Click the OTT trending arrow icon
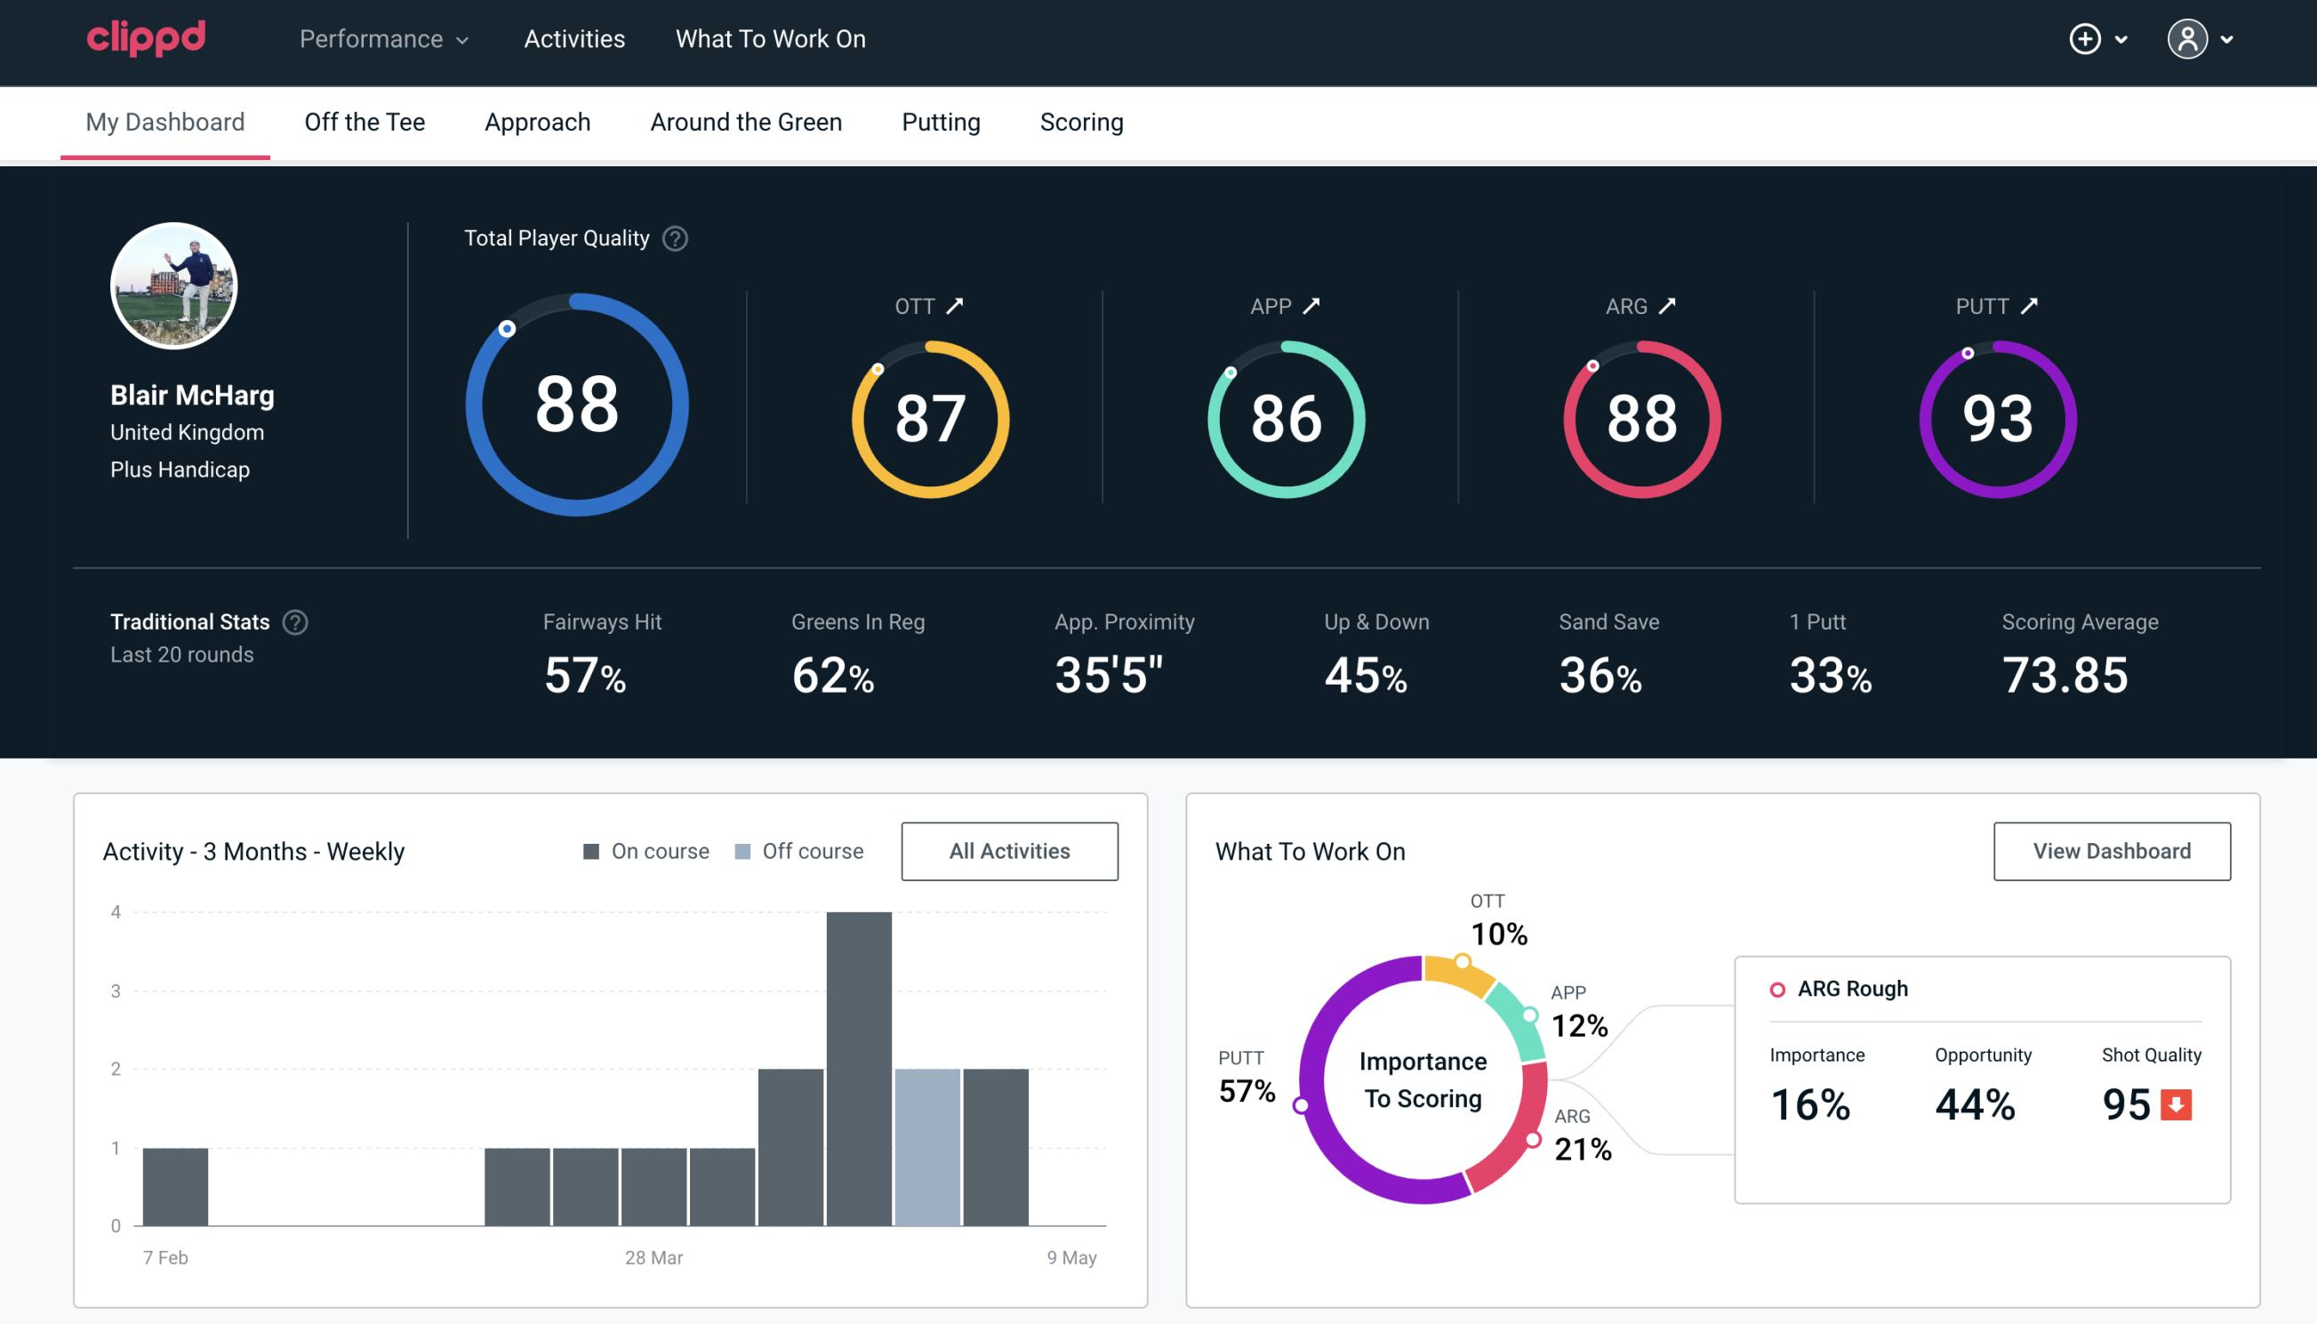 coord(957,306)
